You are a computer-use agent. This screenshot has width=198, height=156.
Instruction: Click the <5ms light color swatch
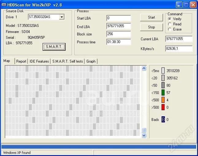coord(163,71)
